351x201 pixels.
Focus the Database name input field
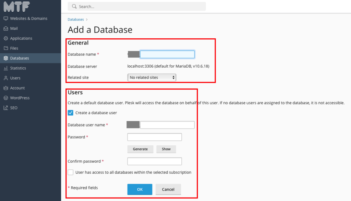point(167,54)
